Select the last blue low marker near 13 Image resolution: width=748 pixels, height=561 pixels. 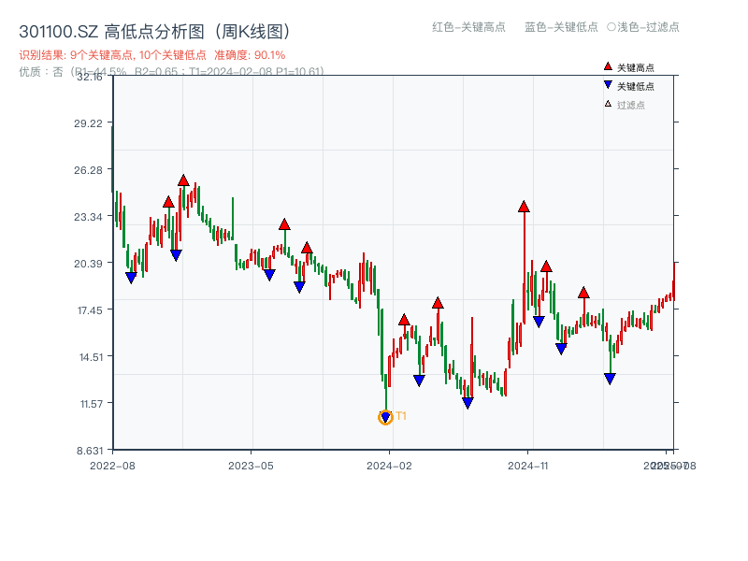click(x=610, y=379)
